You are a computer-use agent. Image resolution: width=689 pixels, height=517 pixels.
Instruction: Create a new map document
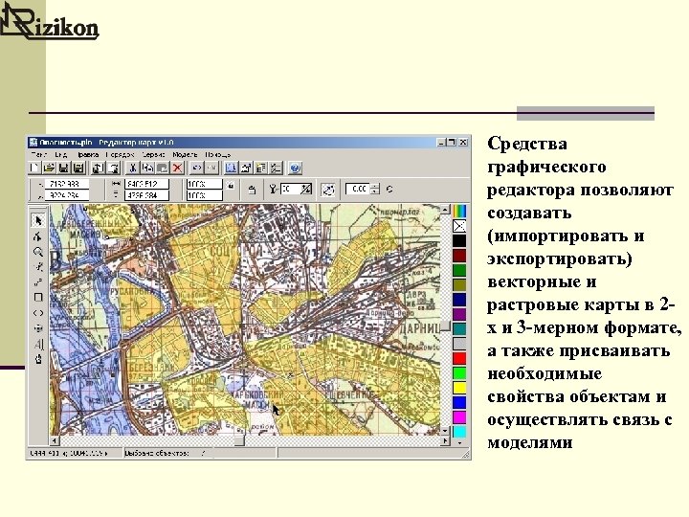coord(34,168)
